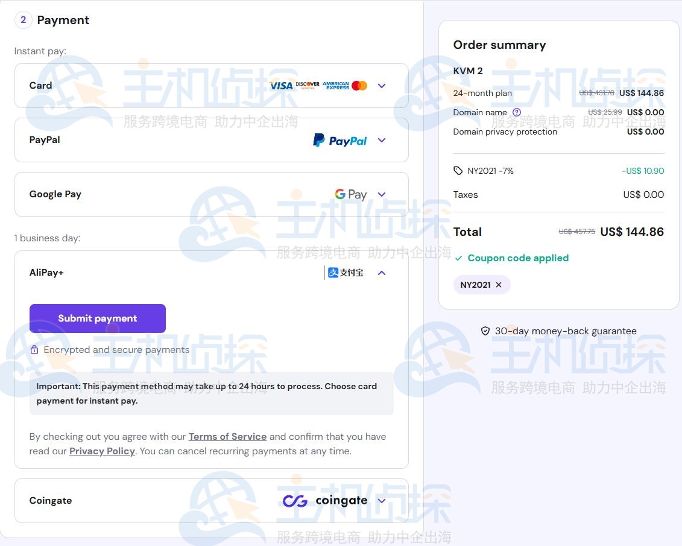682x546 pixels.
Task: Click the Google Pay logo
Action: click(x=351, y=194)
